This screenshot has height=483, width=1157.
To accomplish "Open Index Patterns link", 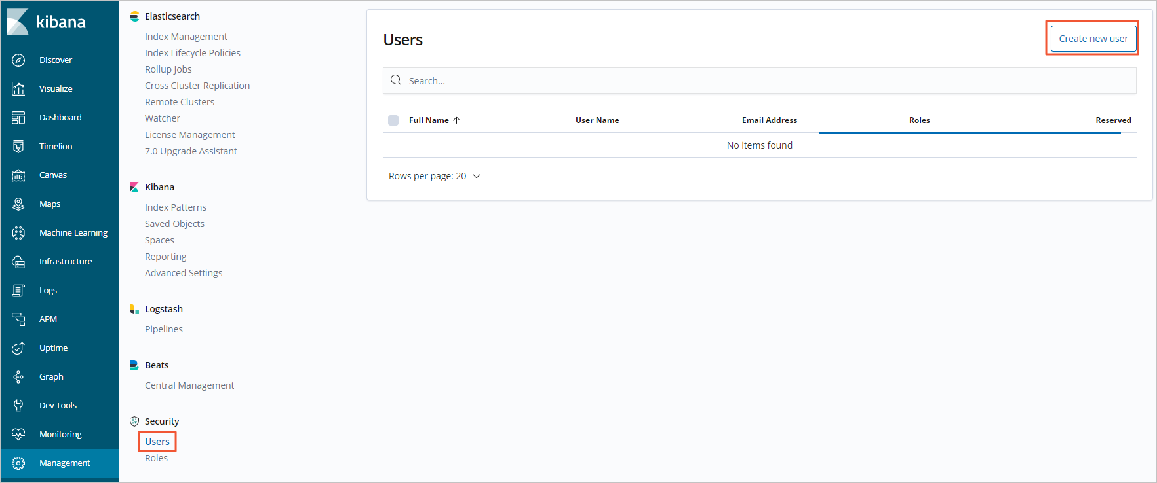I will coord(176,207).
